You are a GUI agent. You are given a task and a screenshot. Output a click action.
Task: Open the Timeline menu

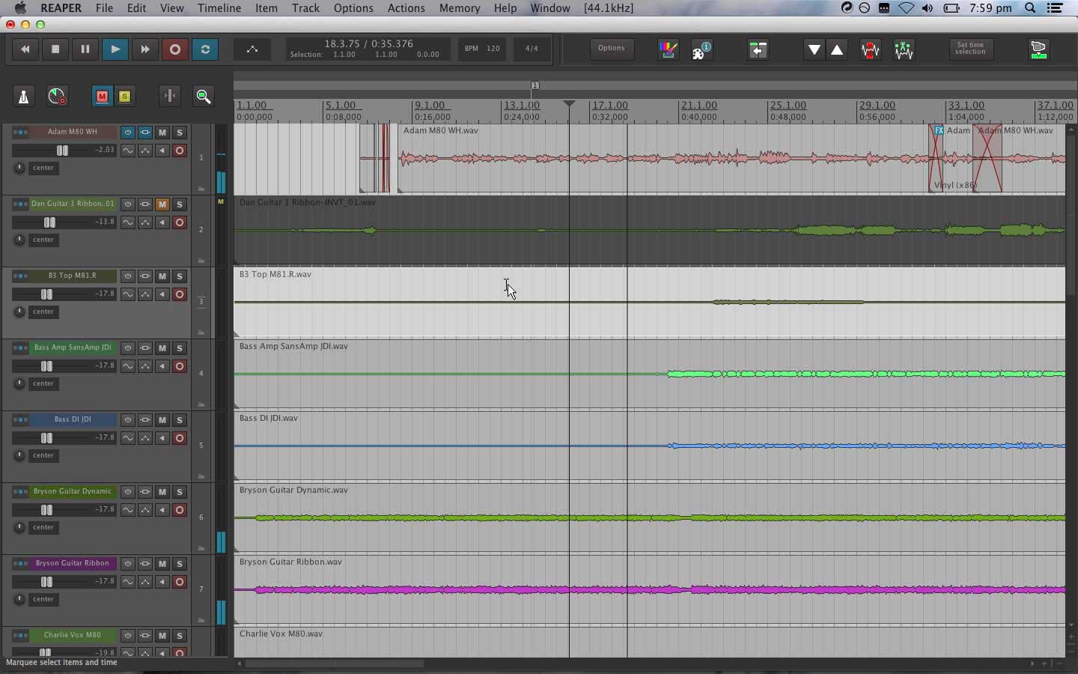click(x=219, y=8)
